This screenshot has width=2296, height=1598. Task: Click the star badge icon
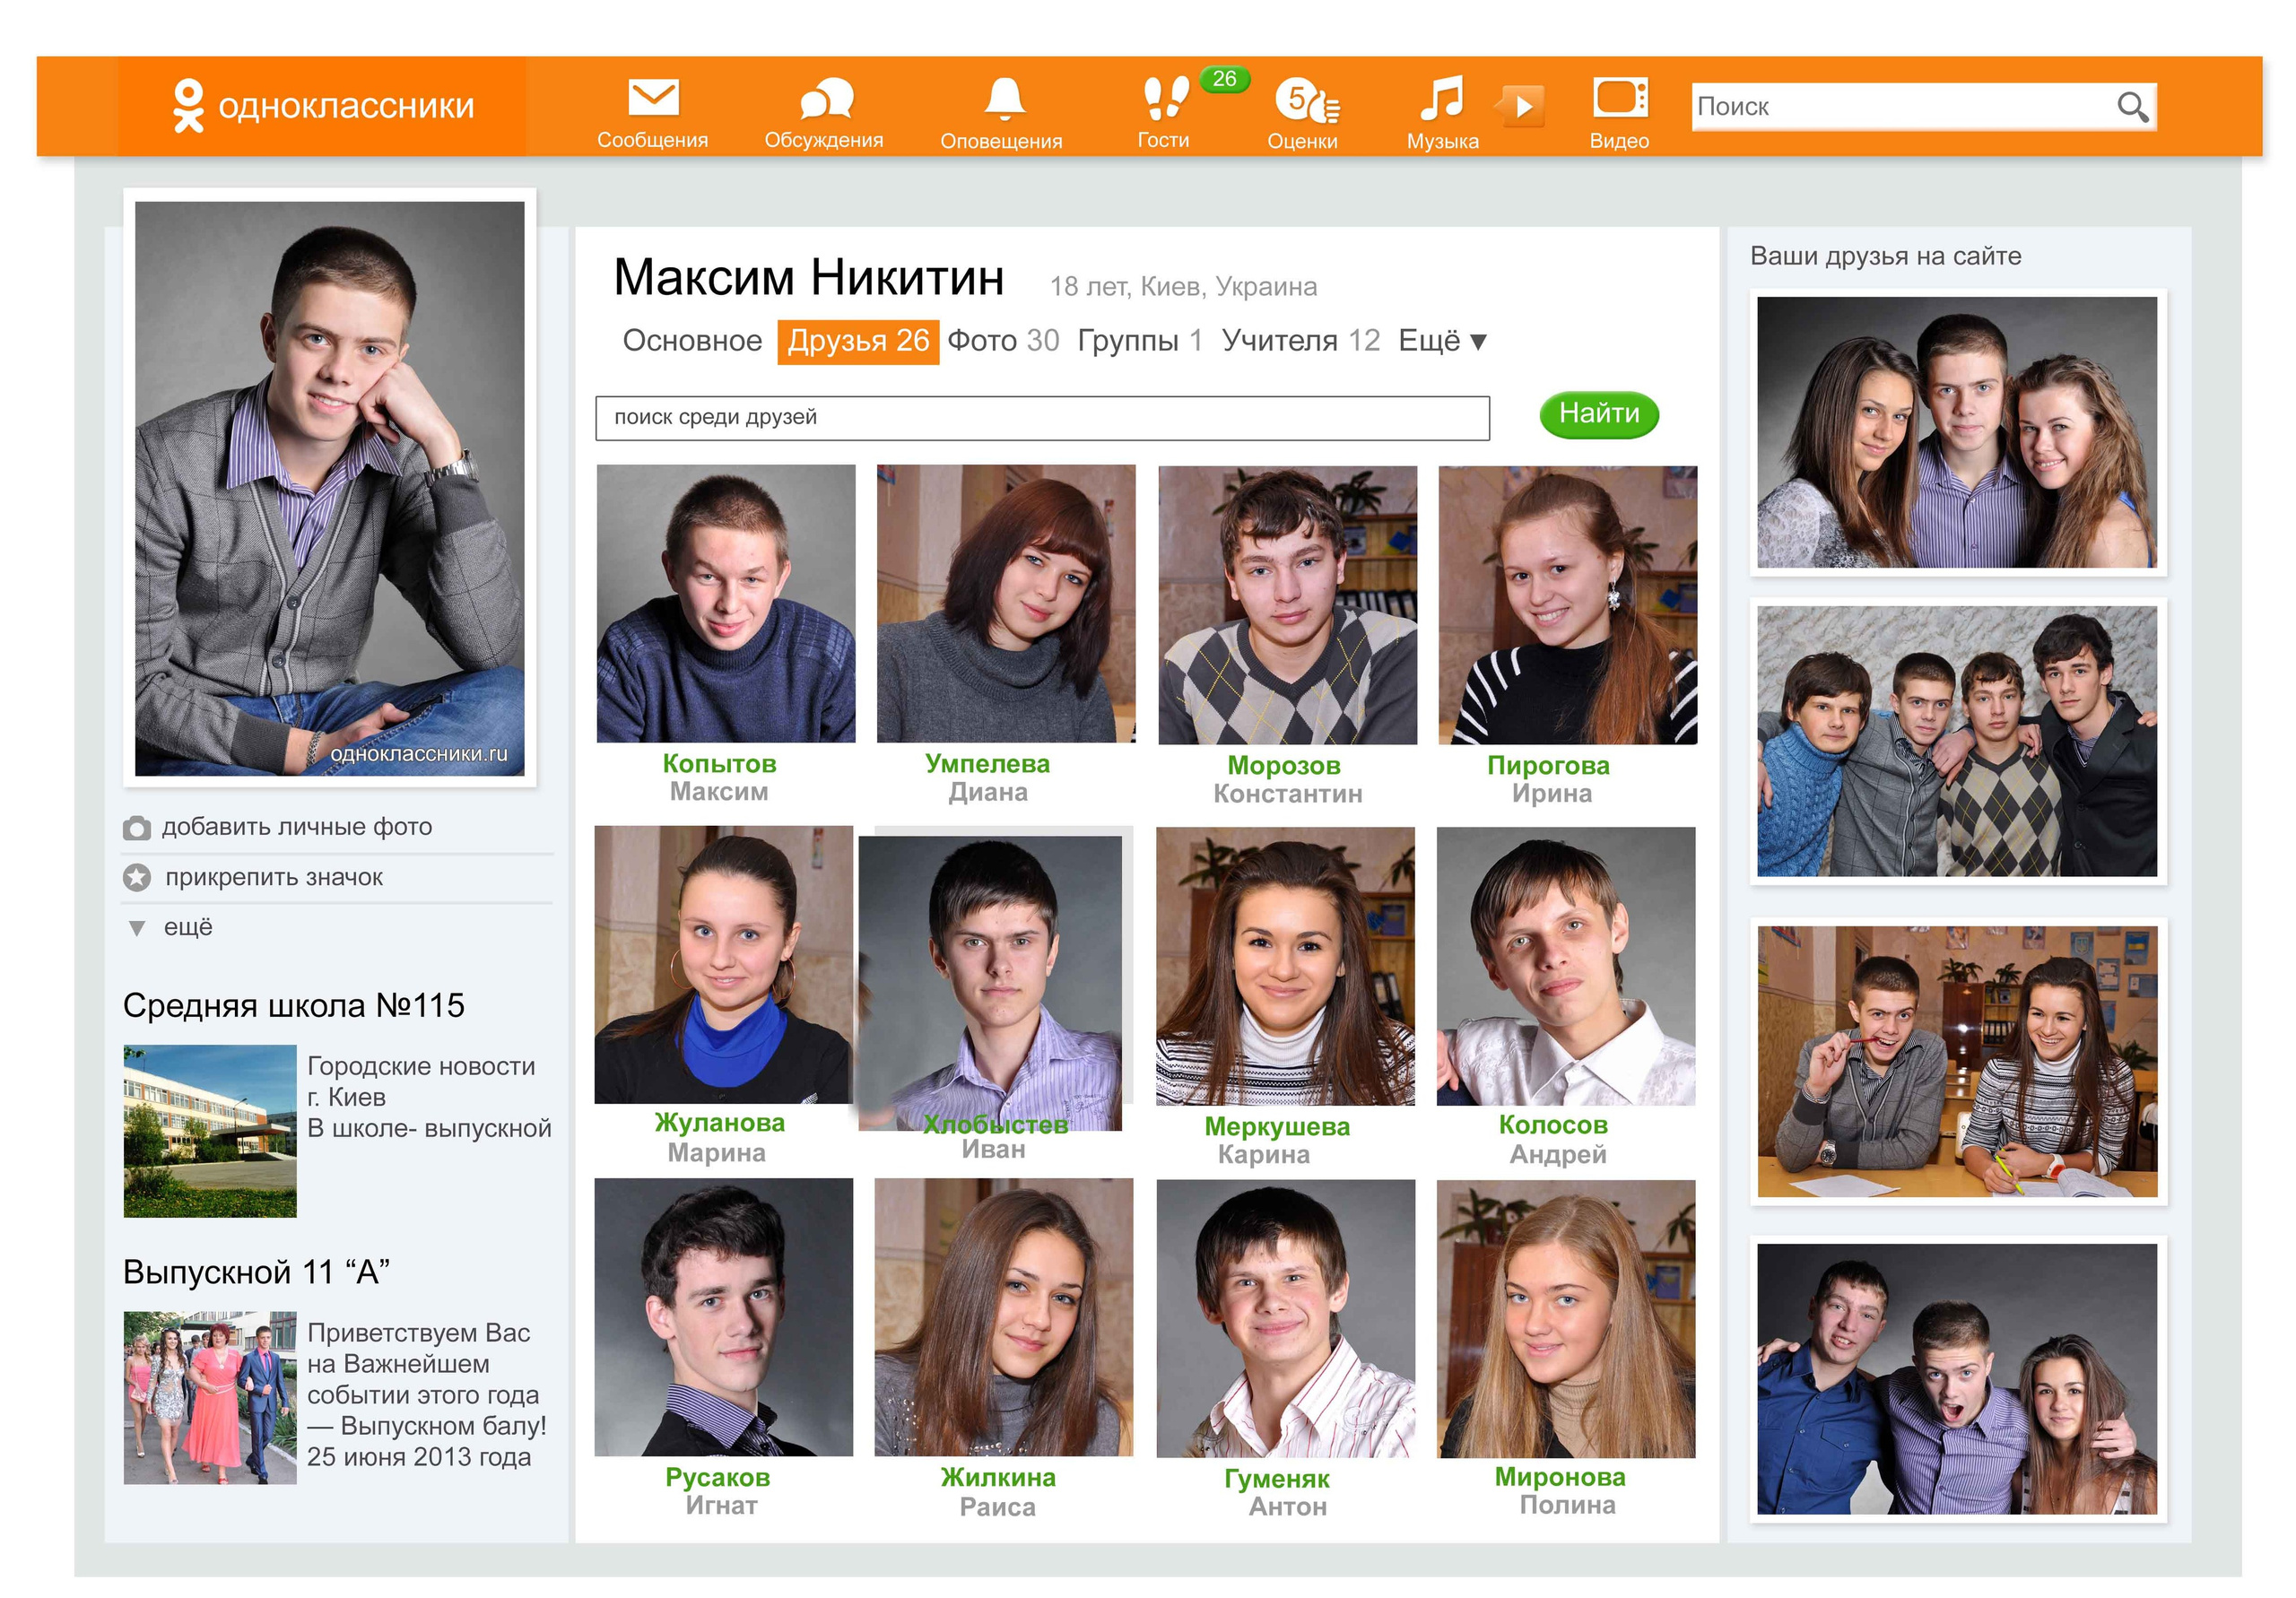coord(137,878)
